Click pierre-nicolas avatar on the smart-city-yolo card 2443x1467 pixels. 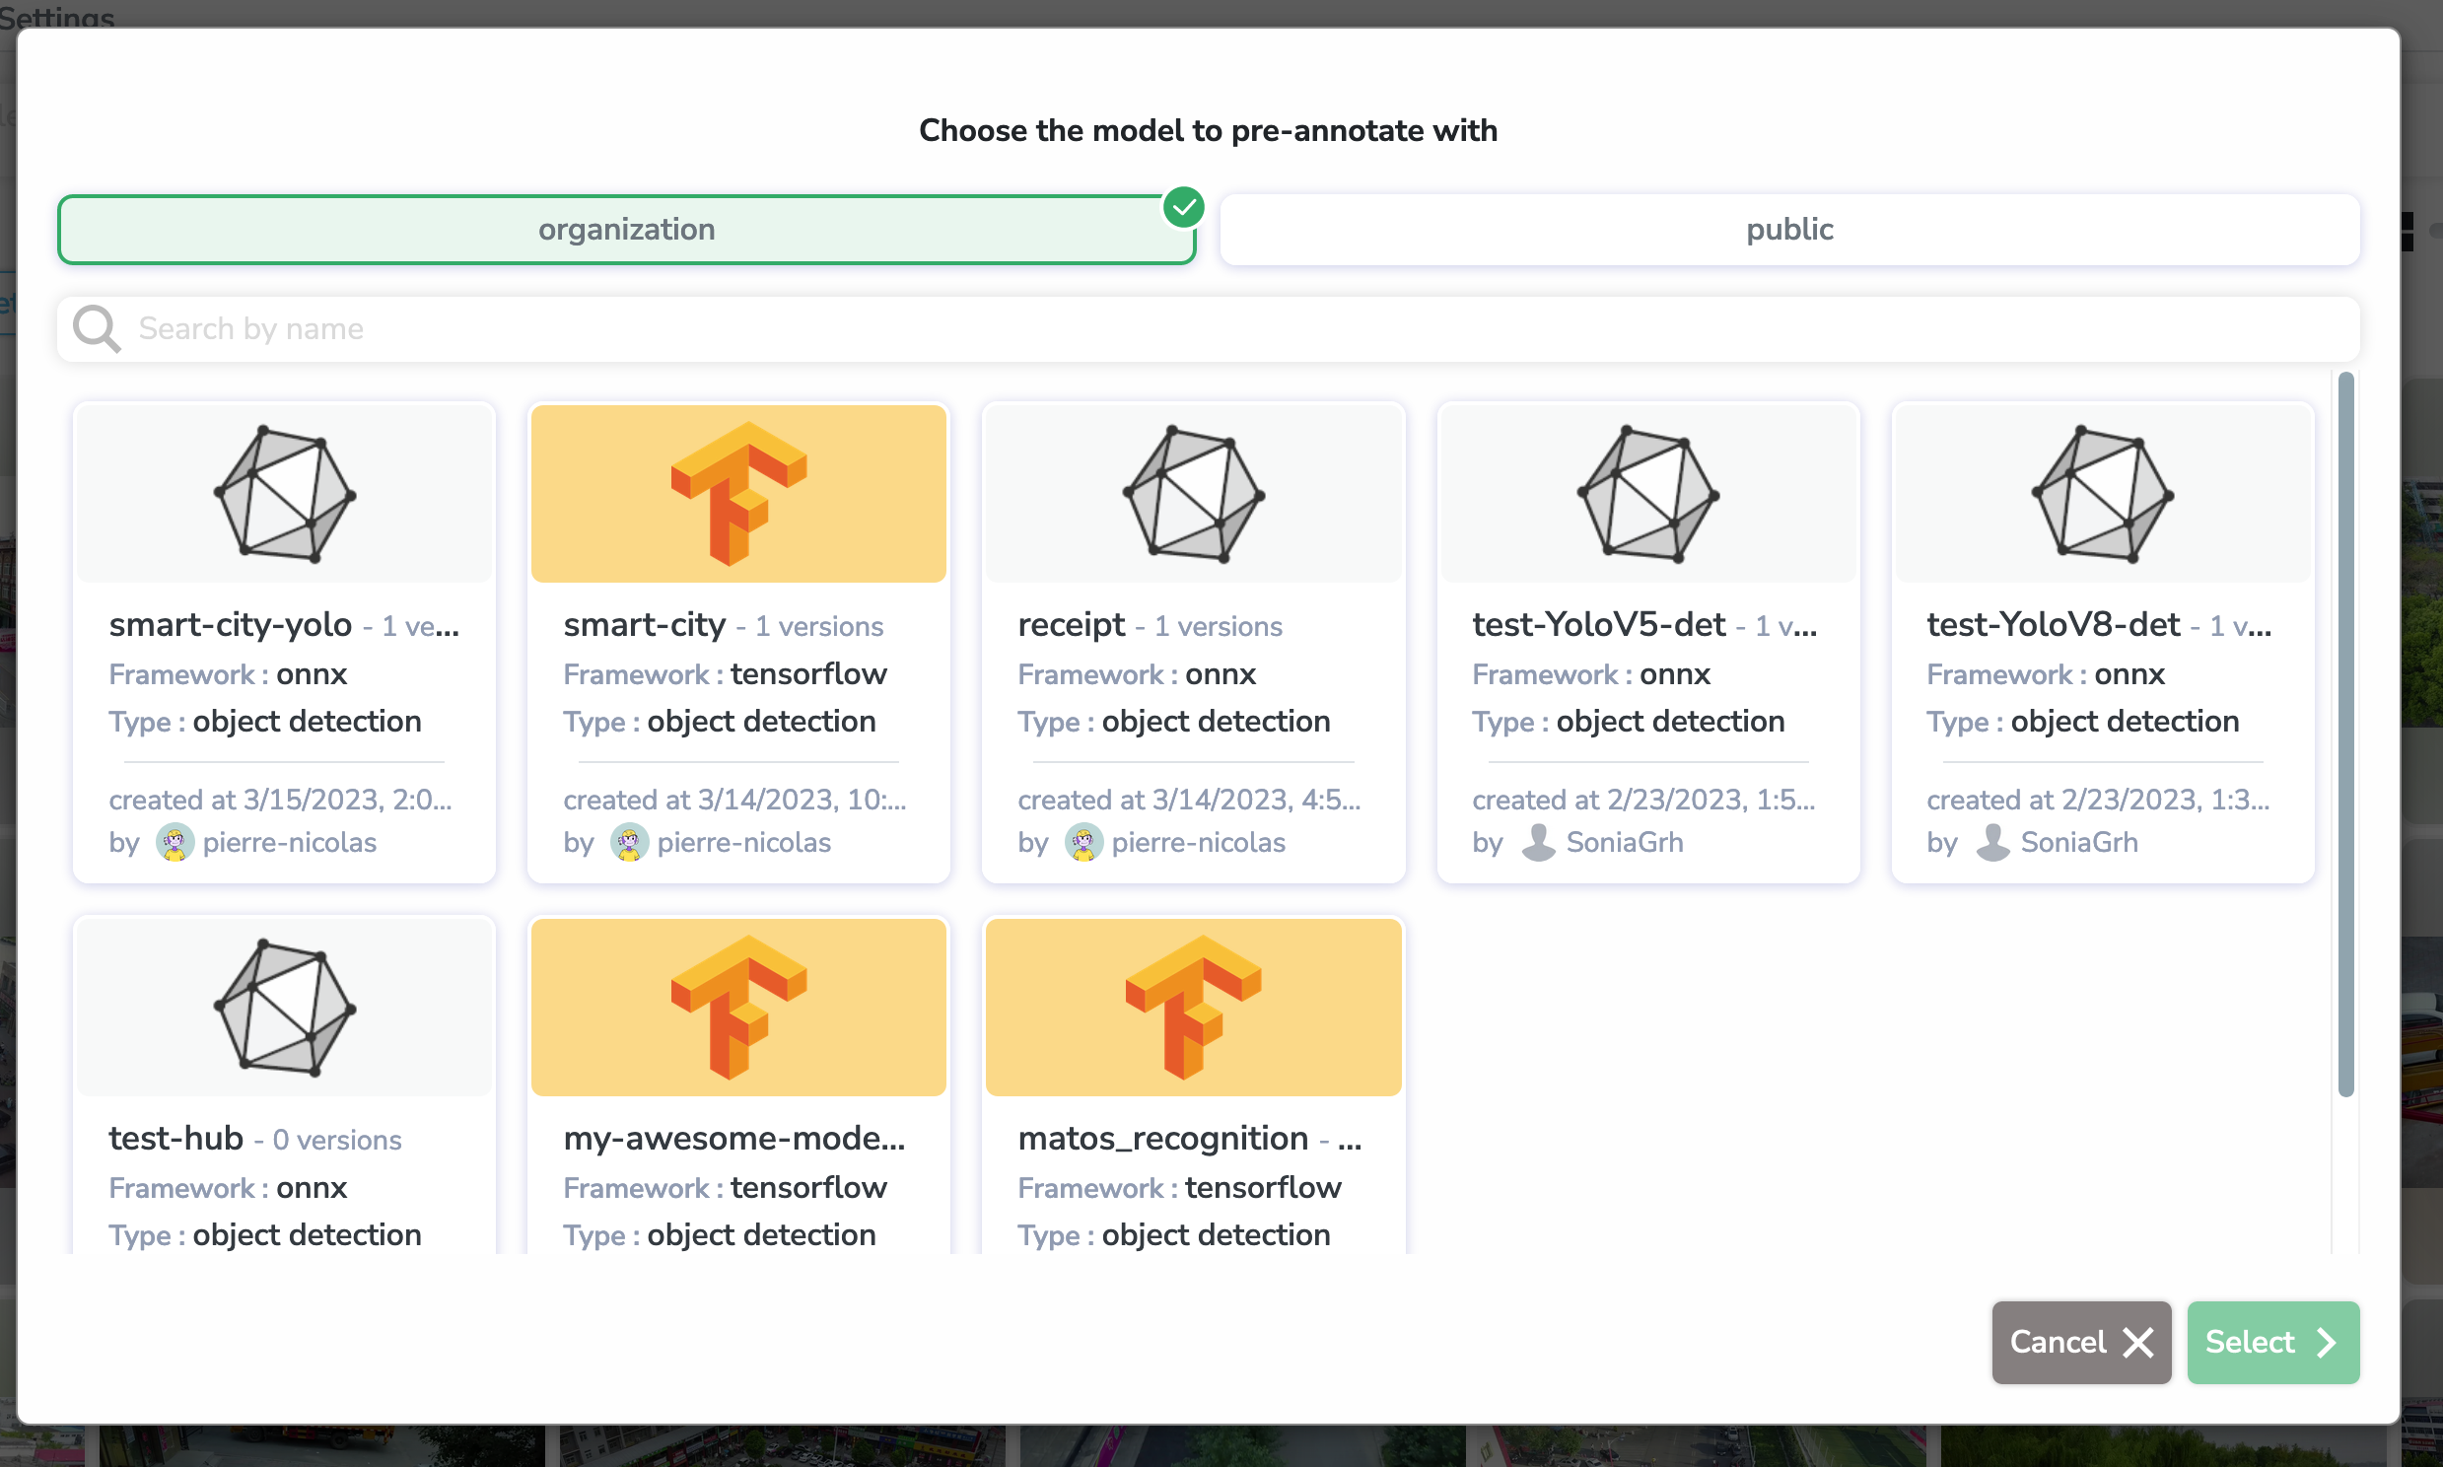click(x=174, y=843)
